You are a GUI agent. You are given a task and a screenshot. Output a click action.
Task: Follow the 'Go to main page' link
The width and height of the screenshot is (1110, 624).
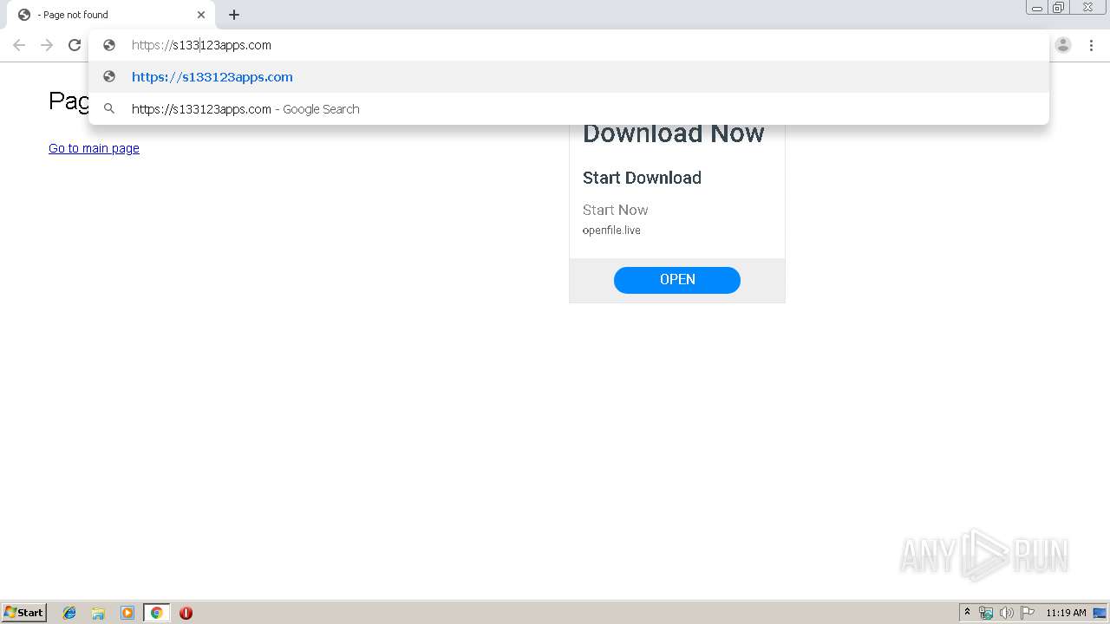(94, 148)
